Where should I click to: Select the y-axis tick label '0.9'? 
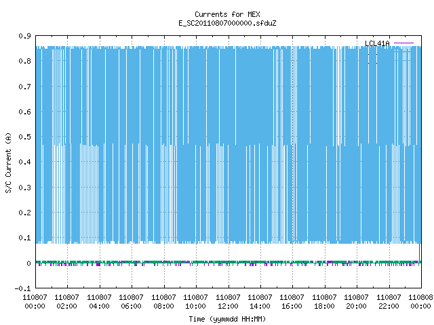tap(25, 36)
